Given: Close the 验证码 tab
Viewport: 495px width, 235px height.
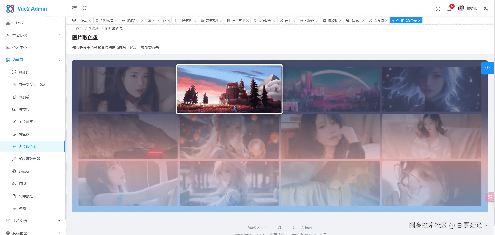Looking at the screenshot, I should click(x=317, y=21).
